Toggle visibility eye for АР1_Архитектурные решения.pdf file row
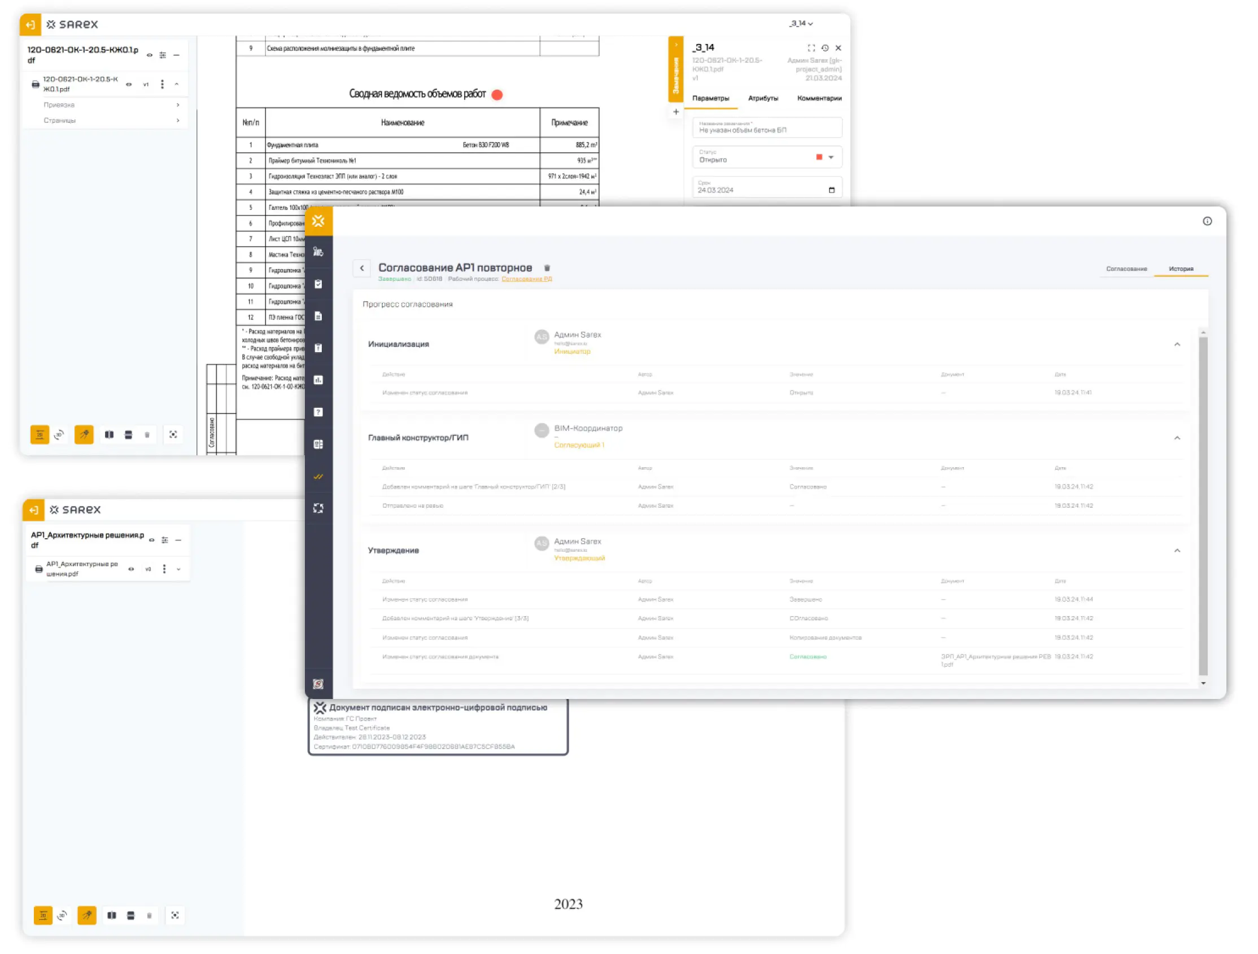1258x954 pixels. tap(131, 569)
